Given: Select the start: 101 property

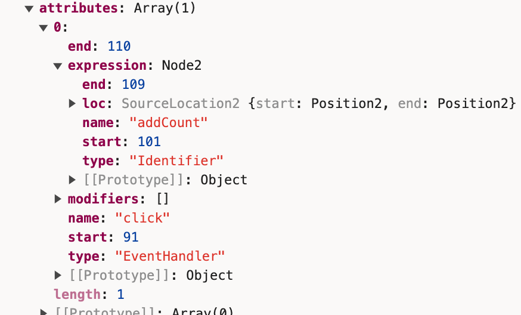Looking at the screenshot, I should (x=122, y=142).
